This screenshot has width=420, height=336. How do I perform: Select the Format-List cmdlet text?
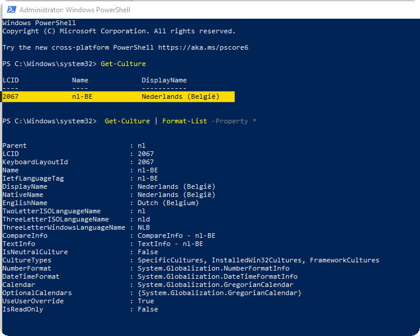point(185,121)
